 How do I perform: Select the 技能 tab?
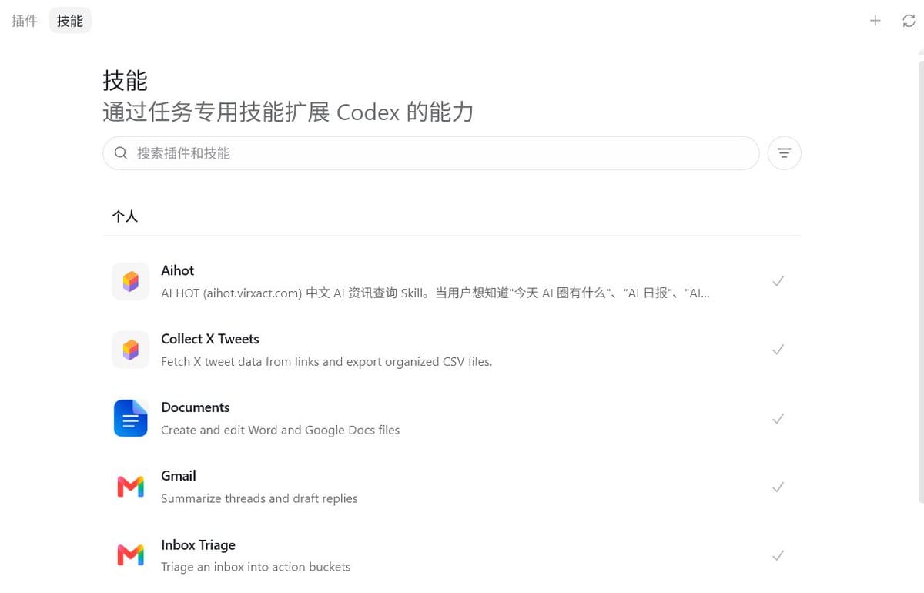[70, 21]
